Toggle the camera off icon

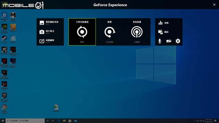pyautogui.click(x=169, y=41)
